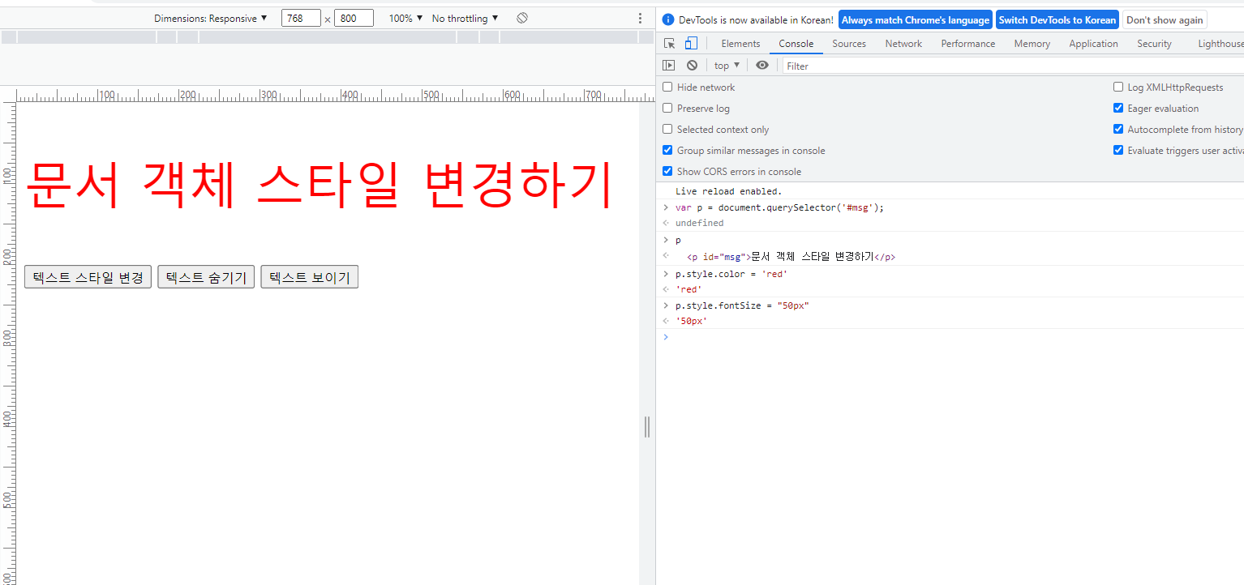Toggle the Hide network checkbox
Viewport: 1244px width, 585px height.
pos(667,87)
